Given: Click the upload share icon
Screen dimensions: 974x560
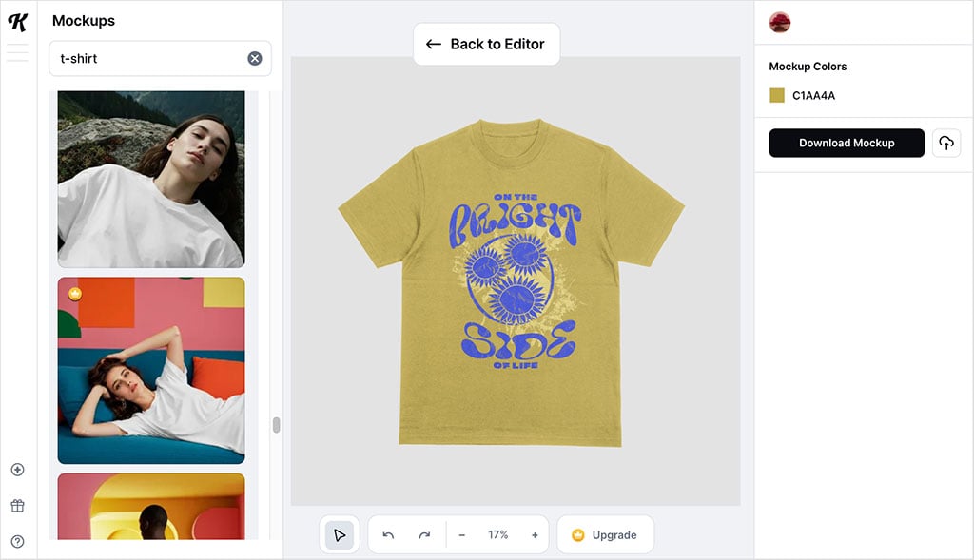Looking at the screenshot, I should coord(945,143).
